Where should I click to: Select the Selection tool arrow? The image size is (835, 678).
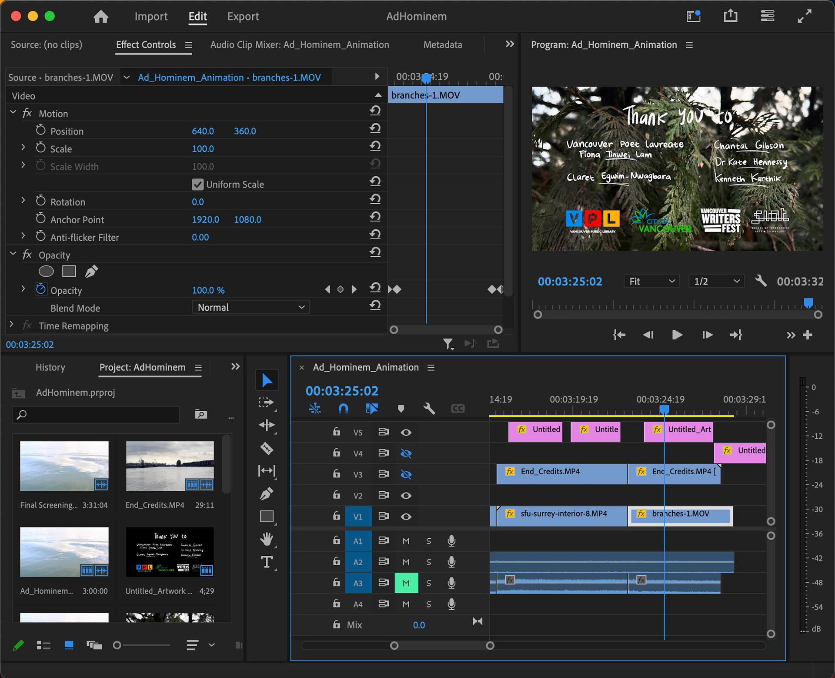[x=267, y=381]
